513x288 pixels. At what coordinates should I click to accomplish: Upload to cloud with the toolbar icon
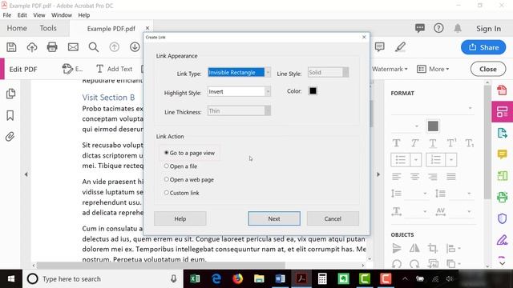coord(32,47)
